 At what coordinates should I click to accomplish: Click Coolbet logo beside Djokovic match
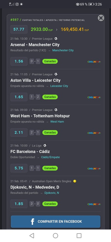click(94, 204)
